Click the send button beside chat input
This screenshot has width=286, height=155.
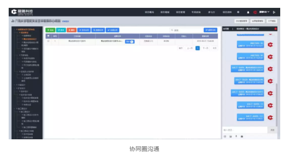[x=272, y=130]
